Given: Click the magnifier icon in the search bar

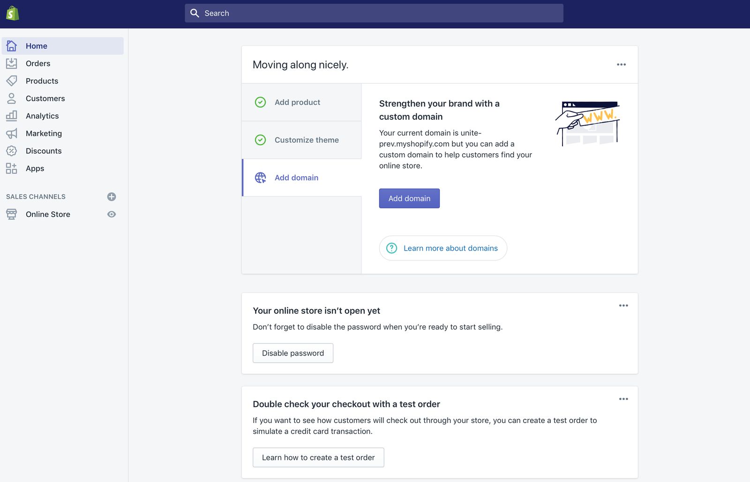Looking at the screenshot, I should click(195, 13).
